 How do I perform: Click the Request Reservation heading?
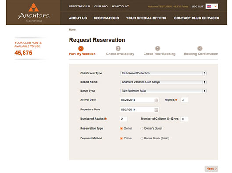97,40
